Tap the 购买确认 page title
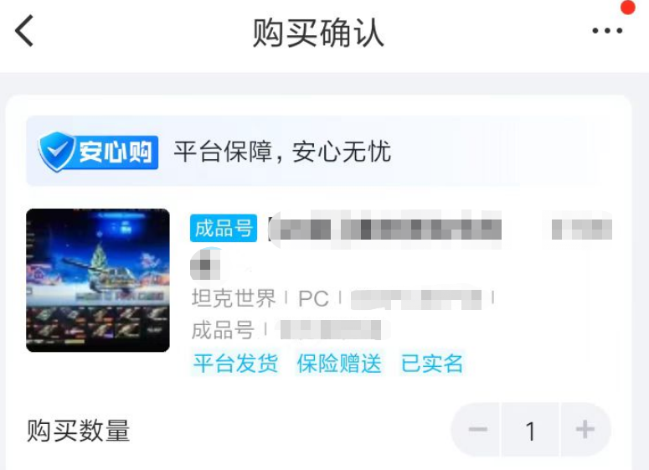The image size is (649, 470). (x=318, y=33)
